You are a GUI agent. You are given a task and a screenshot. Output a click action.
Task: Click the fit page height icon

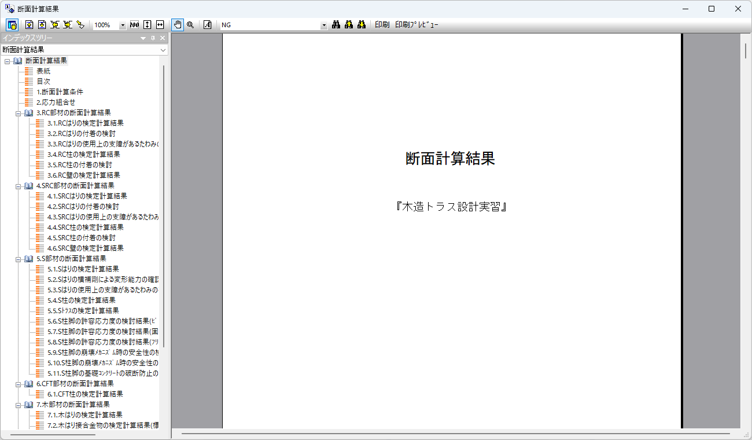148,25
